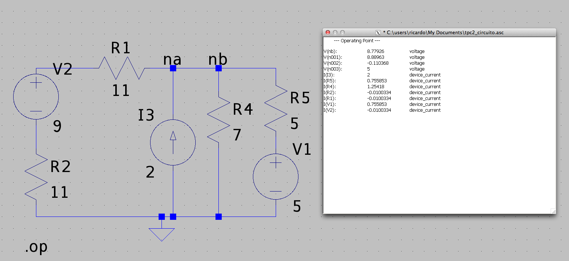569x261 pixels.
Task: Select the R4 resistor symbol
Action: tap(218, 120)
